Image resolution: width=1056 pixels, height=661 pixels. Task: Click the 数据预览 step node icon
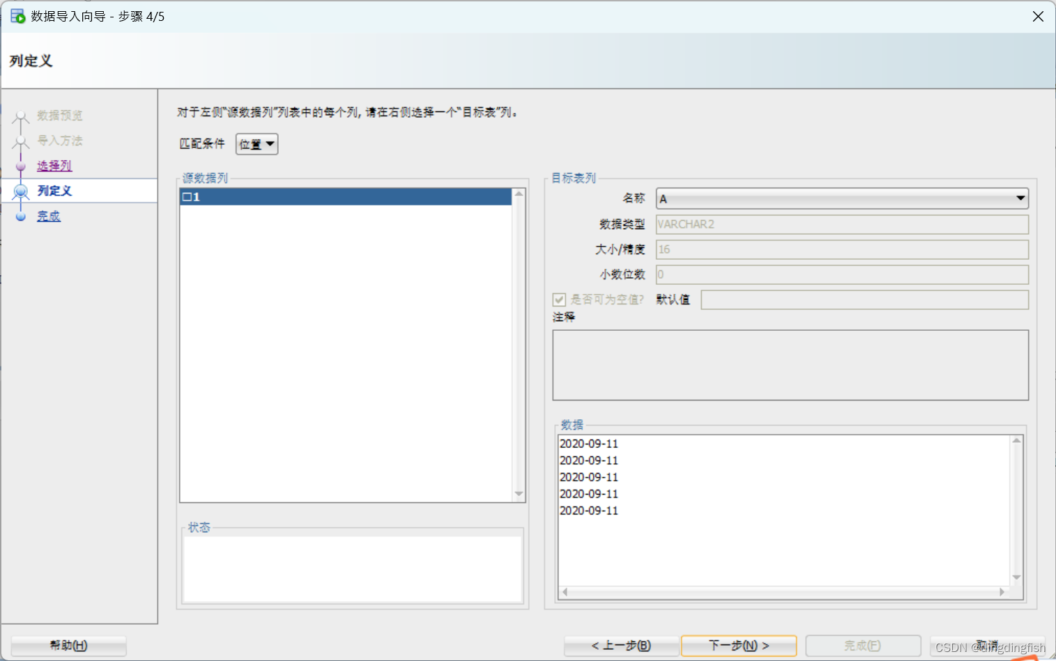21,116
